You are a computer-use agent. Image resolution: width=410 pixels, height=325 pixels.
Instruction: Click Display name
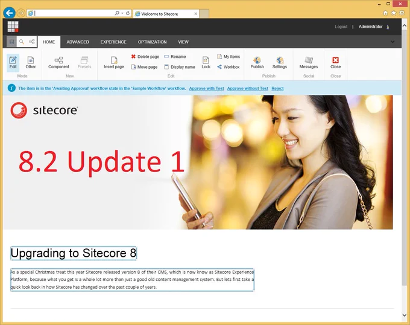(x=180, y=67)
